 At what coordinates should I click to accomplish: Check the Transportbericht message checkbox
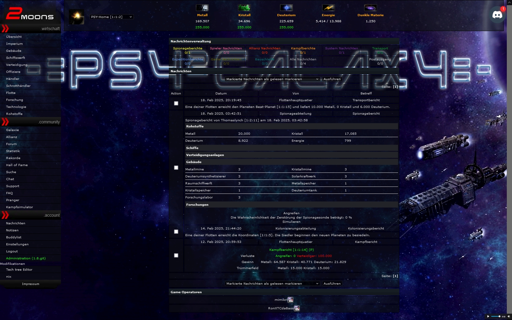[x=176, y=103]
